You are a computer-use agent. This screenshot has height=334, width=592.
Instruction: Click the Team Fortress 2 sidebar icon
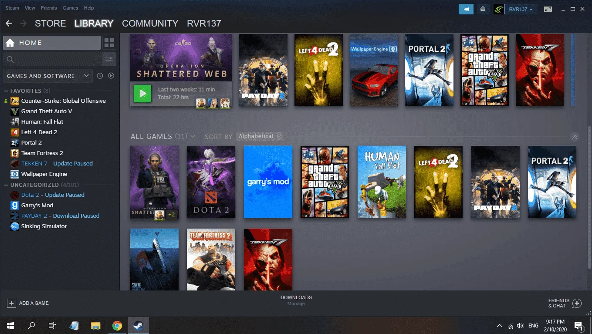click(x=15, y=153)
